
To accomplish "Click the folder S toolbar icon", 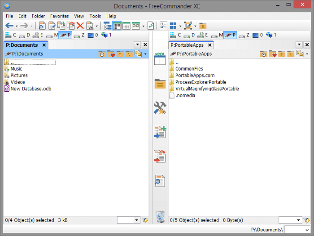I will click(203, 26).
